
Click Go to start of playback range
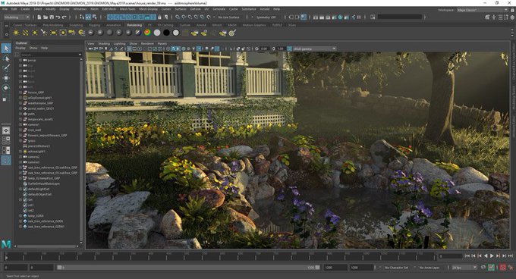(467, 255)
